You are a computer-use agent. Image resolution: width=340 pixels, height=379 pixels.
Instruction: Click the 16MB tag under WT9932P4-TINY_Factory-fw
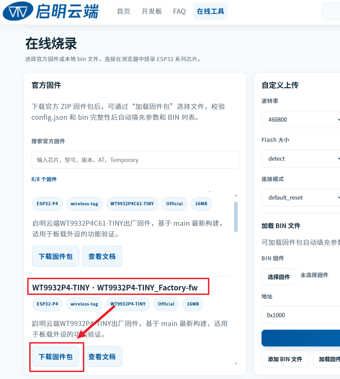pyautogui.click(x=193, y=304)
